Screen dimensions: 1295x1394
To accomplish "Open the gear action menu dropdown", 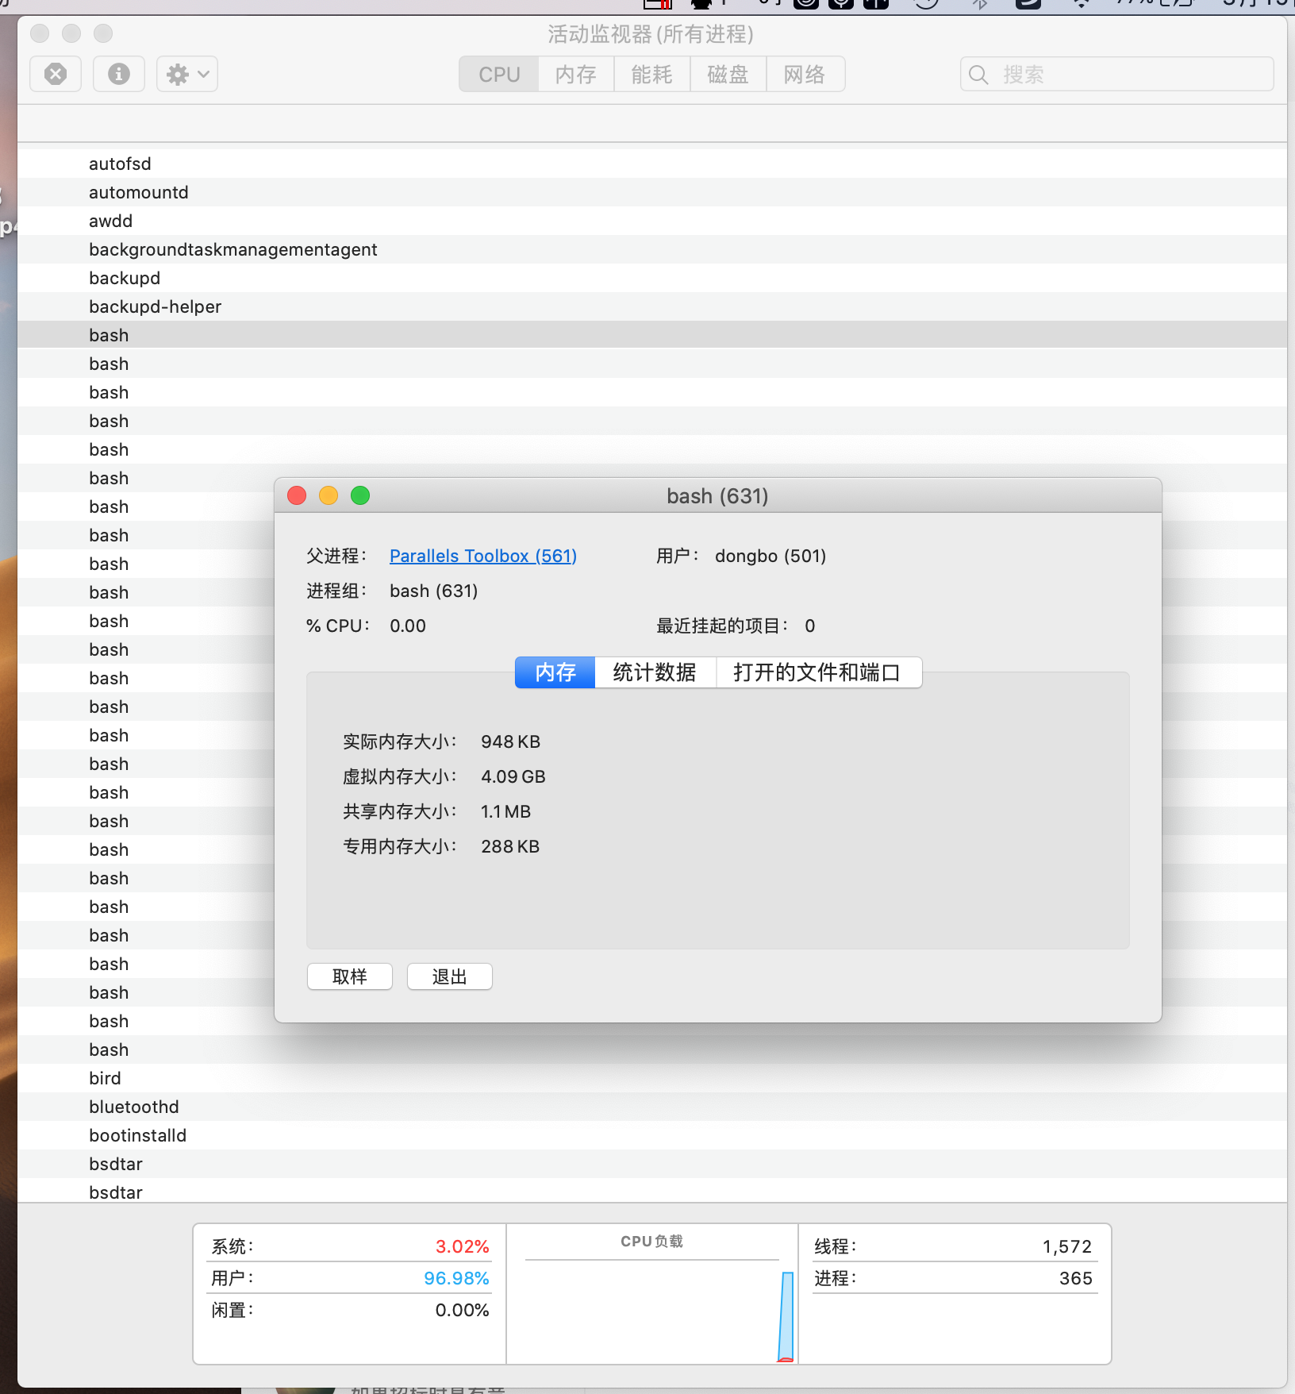I will [187, 75].
